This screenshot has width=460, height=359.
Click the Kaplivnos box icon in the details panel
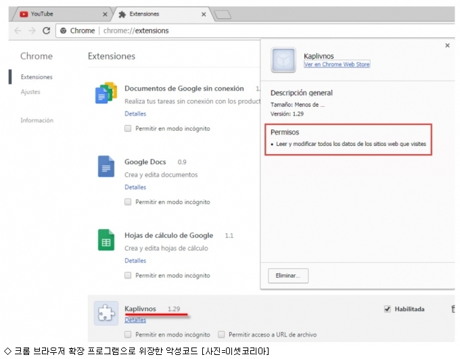(283, 60)
